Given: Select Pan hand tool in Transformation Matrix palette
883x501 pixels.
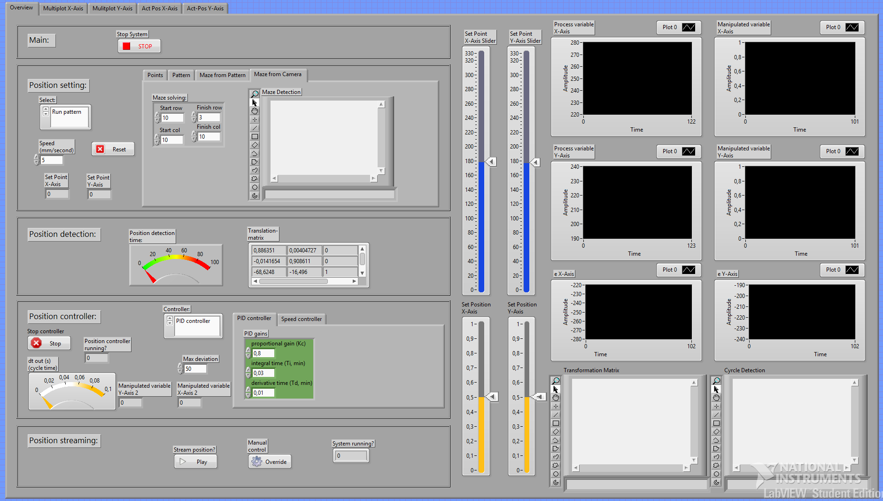Looking at the screenshot, I should tap(556, 398).
